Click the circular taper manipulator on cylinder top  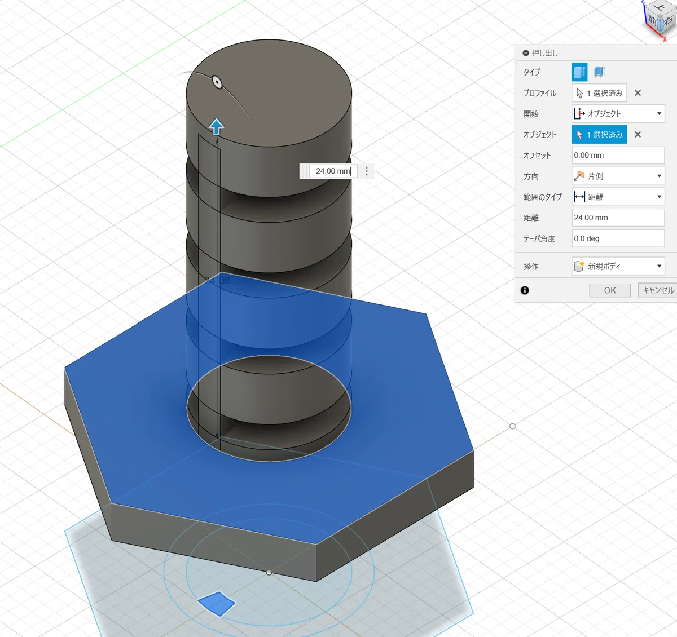click(x=217, y=82)
